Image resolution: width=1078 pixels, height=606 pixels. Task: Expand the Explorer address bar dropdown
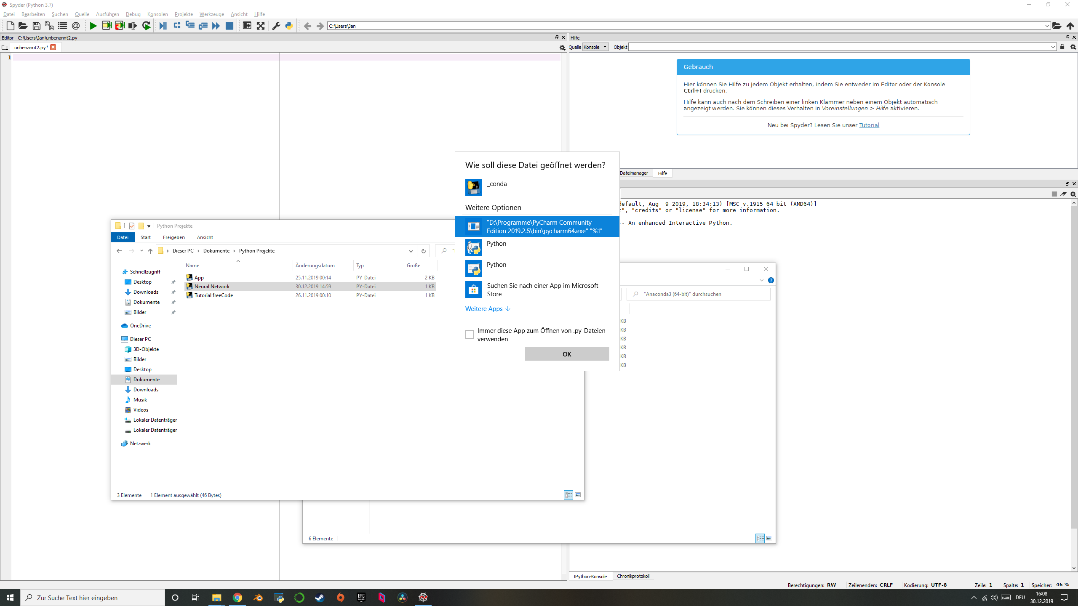pos(411,251)
